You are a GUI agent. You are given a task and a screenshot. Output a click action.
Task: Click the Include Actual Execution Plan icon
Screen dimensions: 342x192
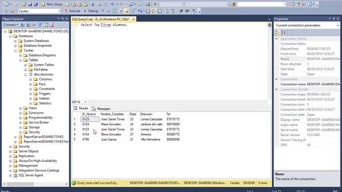click(x=134, y=11)
